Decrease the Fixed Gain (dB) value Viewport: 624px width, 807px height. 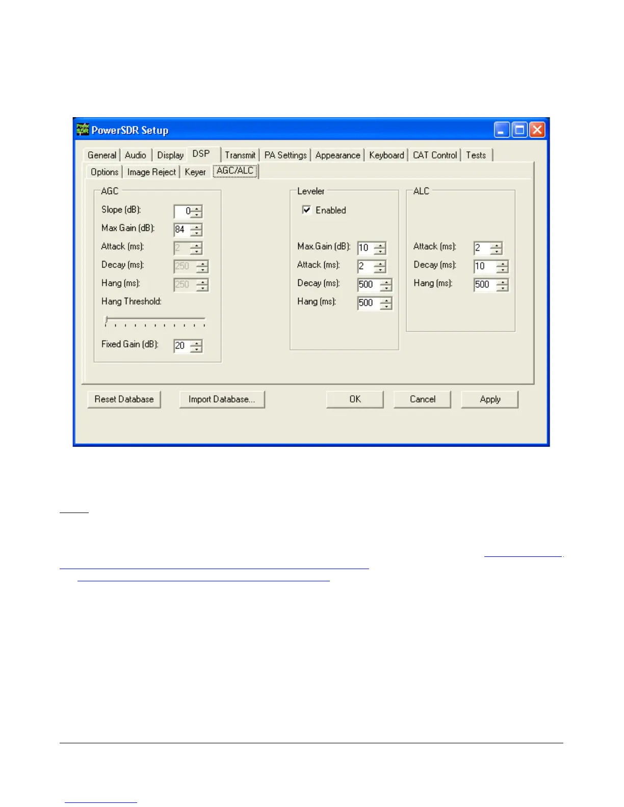197,348
